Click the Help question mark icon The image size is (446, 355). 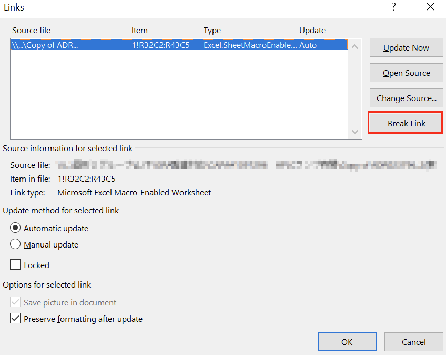point(393,7)
